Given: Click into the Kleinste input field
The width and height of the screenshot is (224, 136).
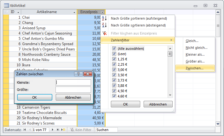Looking at the screenshot, I should click(73, 82).
